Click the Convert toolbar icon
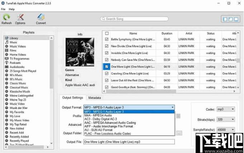The image size is (244, 153). (x=41, y=17)
